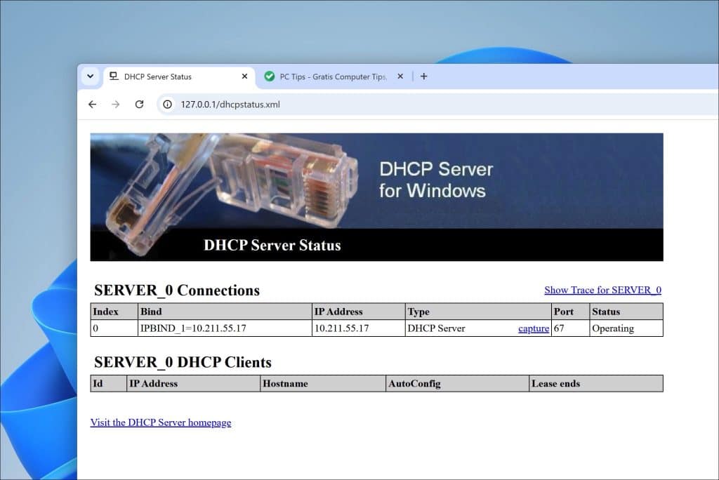Click the browser forward arrow
The height and width of the screenshot is (480, 719).
point(116,105)
